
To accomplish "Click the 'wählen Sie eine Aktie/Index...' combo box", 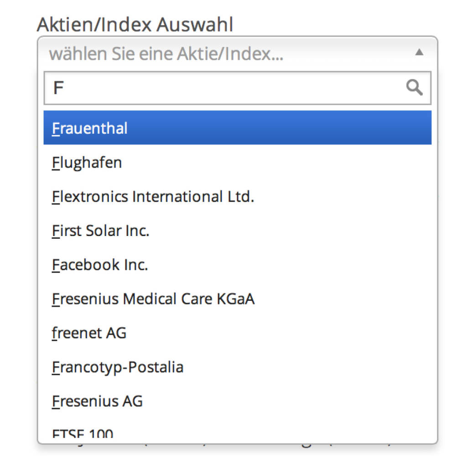I will [228, 54].
